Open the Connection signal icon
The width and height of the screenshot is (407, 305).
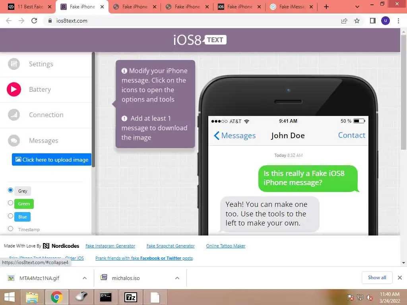point(14,115)
